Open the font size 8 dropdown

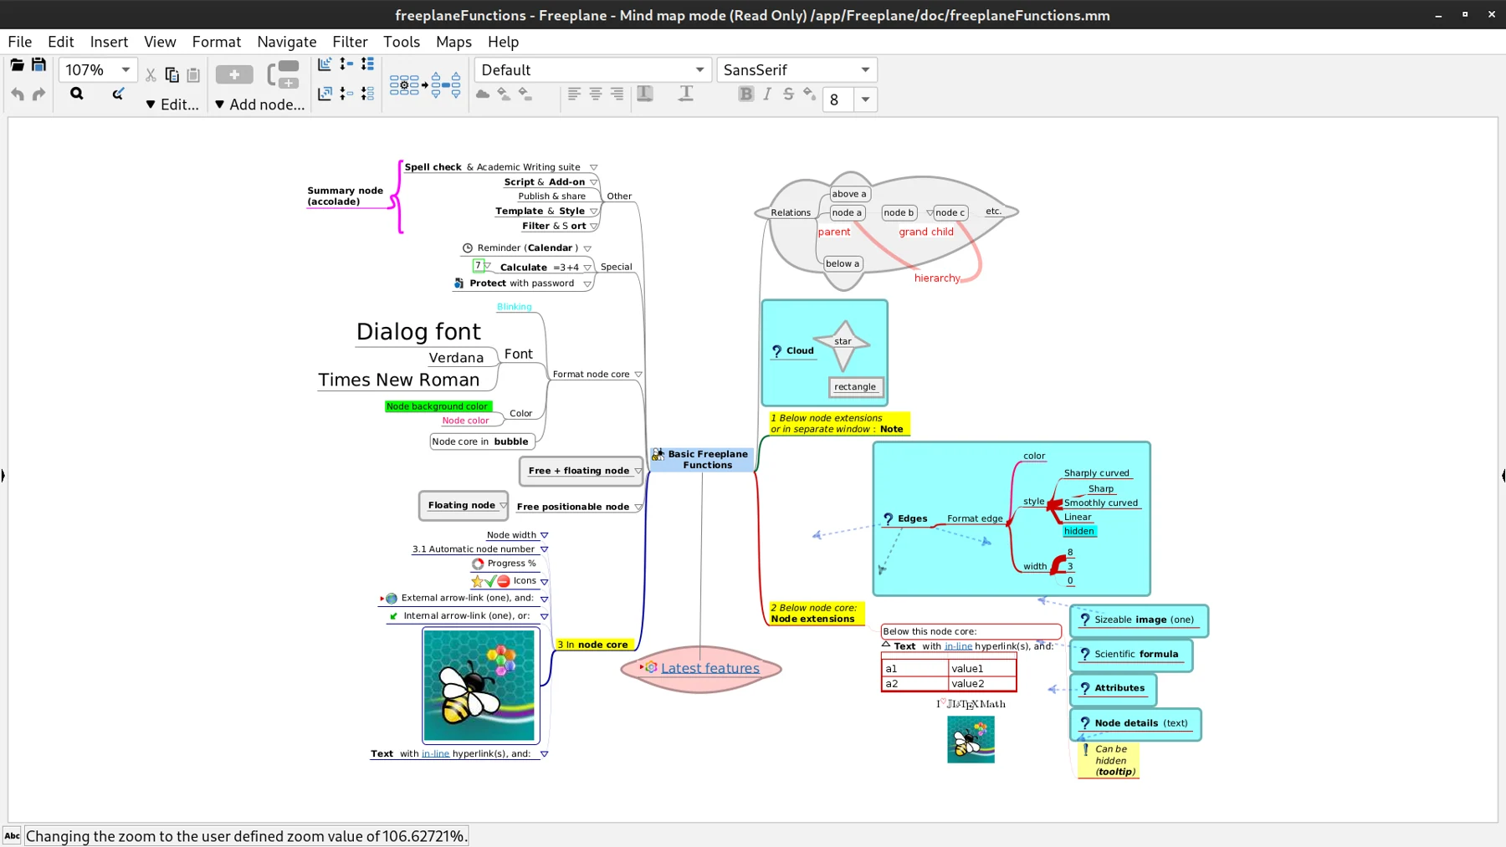(x=865, y=99)
